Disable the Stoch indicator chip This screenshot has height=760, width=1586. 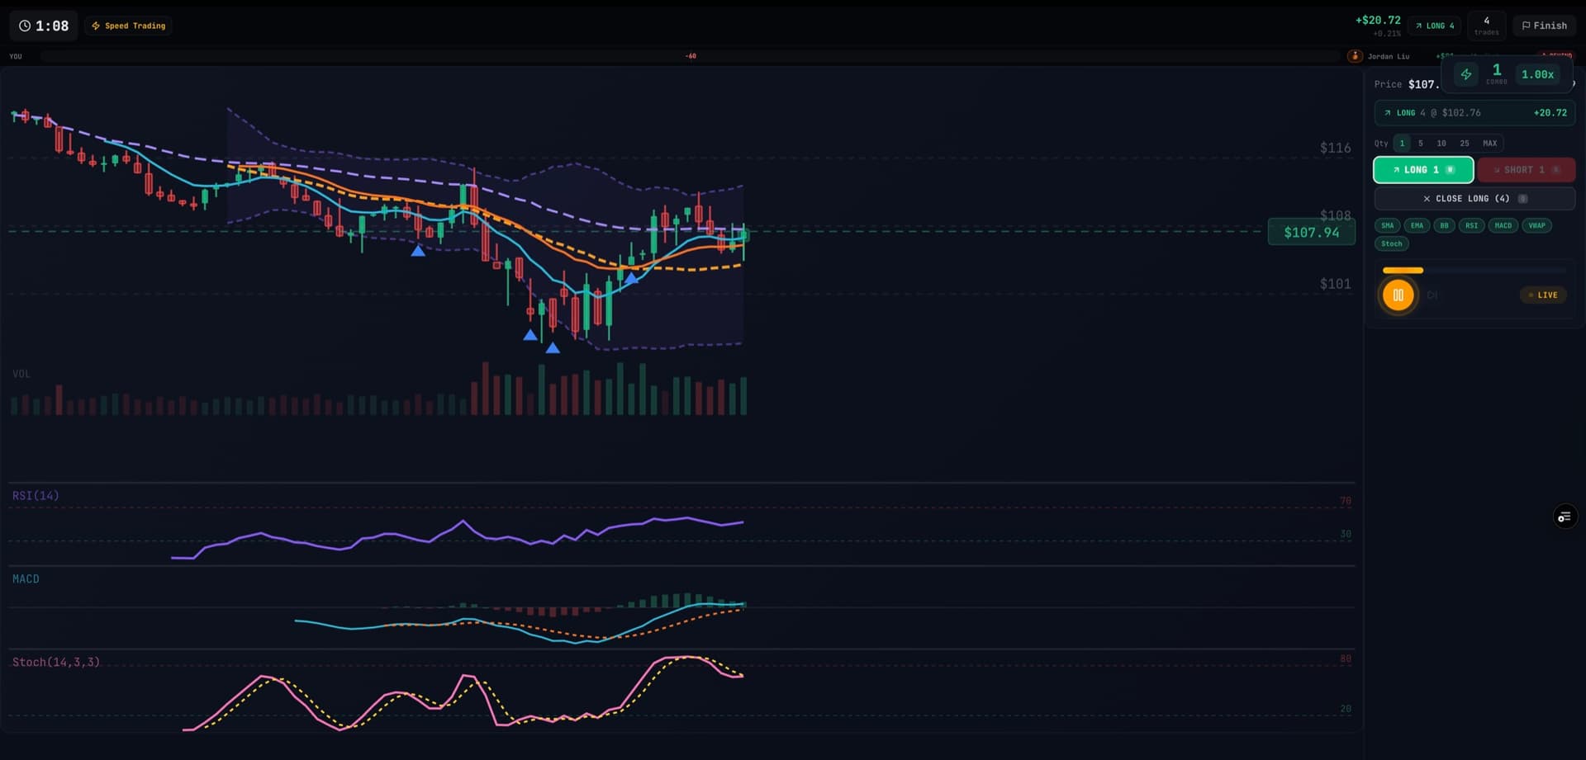click(x=1391, y=243)
